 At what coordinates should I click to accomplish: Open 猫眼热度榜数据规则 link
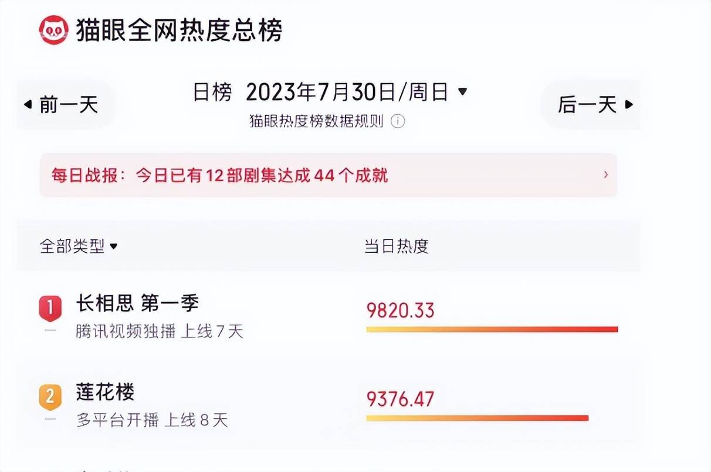point(317,121)
